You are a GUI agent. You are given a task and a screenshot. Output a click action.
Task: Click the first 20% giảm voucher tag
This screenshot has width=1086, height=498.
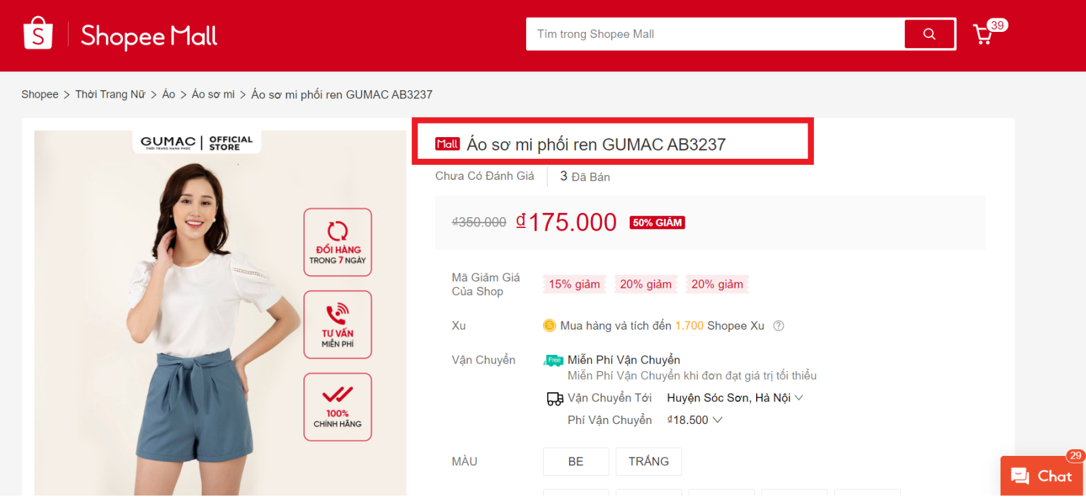pyautogui.click(x=645, y=284)
